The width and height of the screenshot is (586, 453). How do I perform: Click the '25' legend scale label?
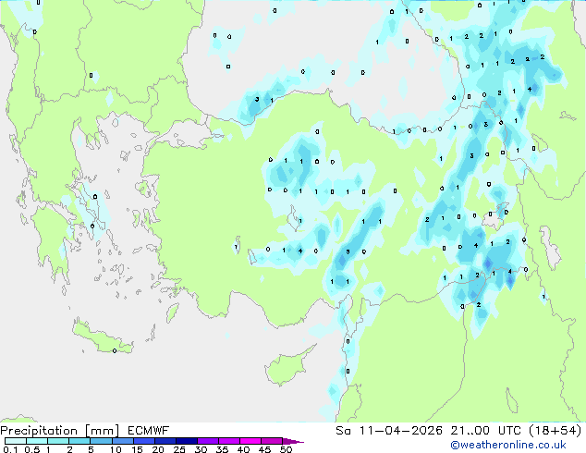(x=179, y=449)
